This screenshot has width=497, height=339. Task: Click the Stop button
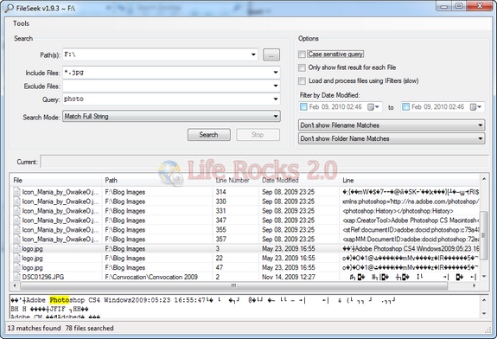coord(258,135)
